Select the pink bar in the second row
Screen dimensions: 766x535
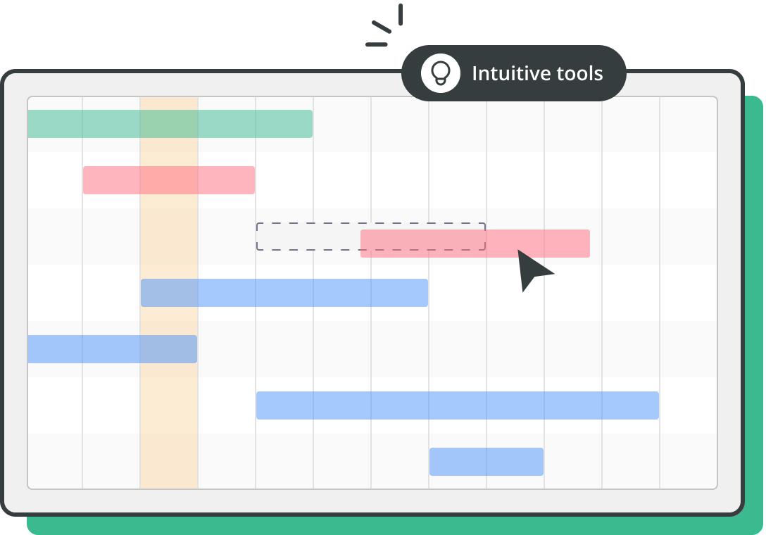[x=169, y=180]
